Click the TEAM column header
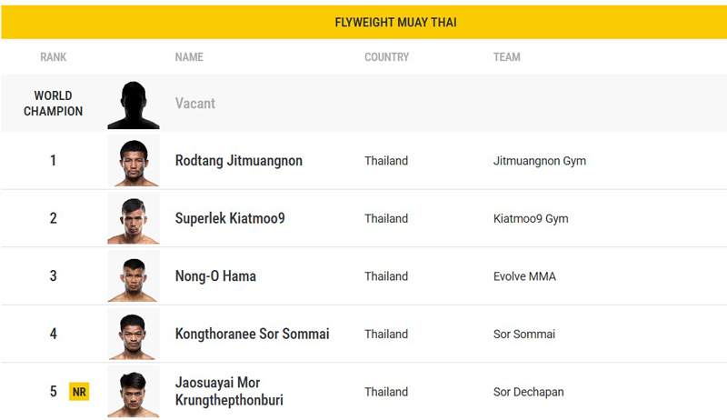727x420 pixels. tap(507, 57)
